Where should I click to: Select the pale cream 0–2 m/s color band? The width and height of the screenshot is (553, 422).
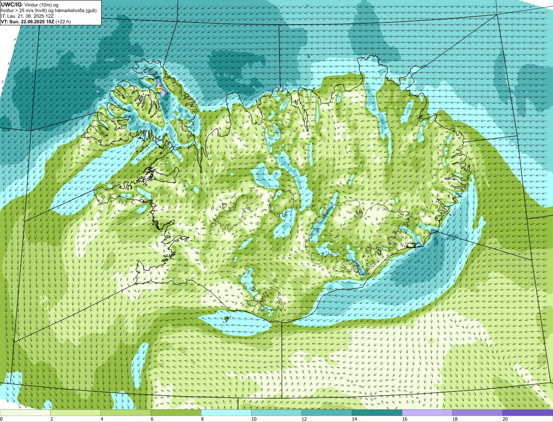tap(25, 413)
